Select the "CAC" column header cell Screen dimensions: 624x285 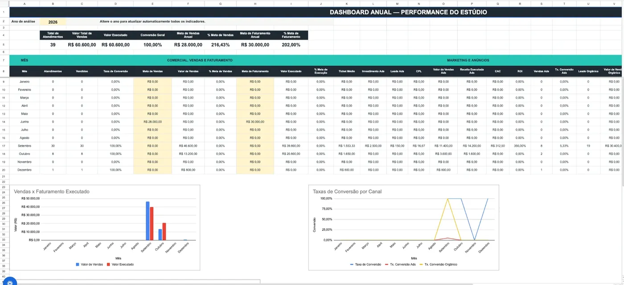tap(498, 71)
